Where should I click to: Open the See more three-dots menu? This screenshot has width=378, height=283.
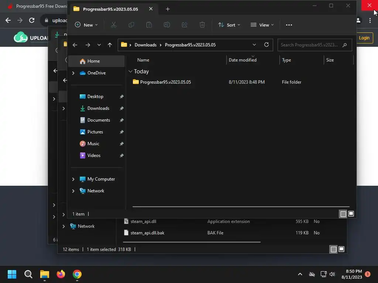pos(289,25)
